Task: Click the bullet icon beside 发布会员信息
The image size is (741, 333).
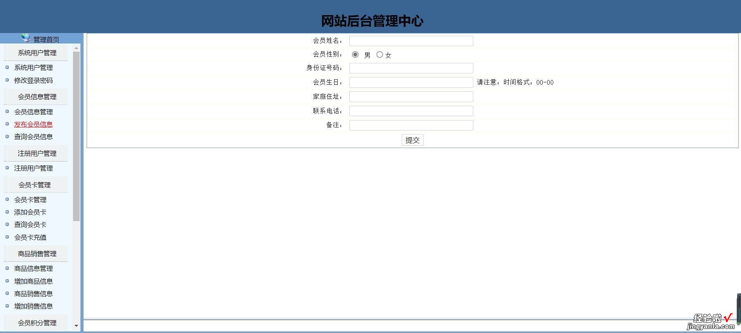Action: click(7, 124)
